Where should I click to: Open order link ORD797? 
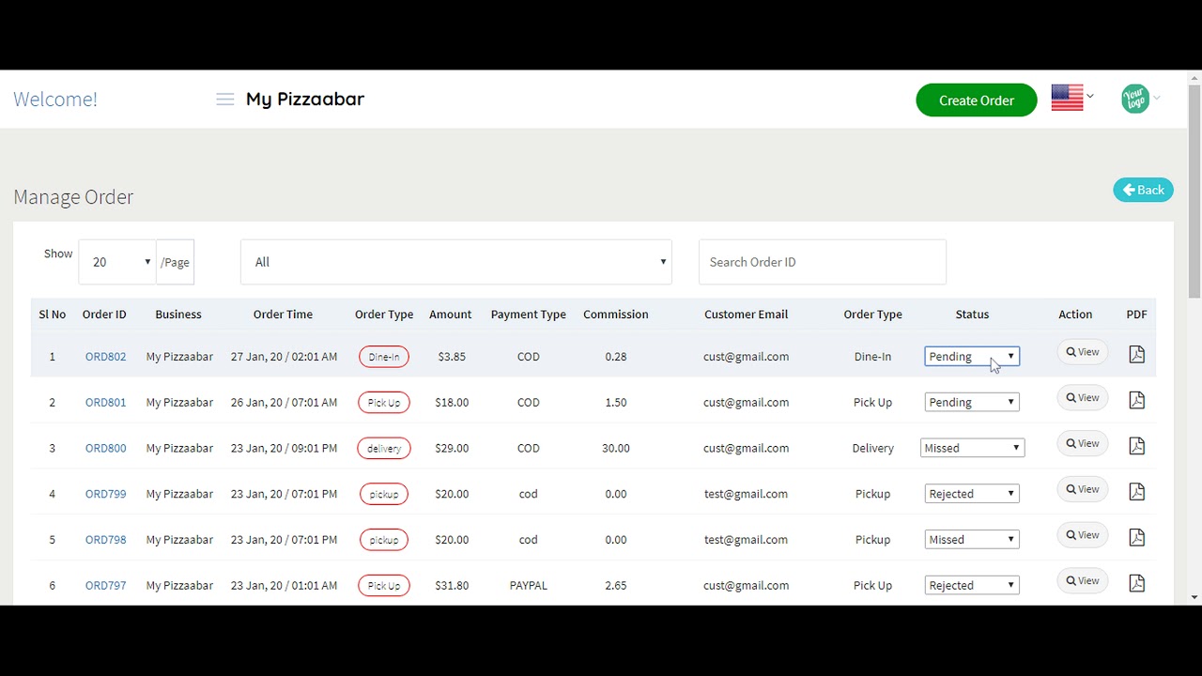pos(105,585)
